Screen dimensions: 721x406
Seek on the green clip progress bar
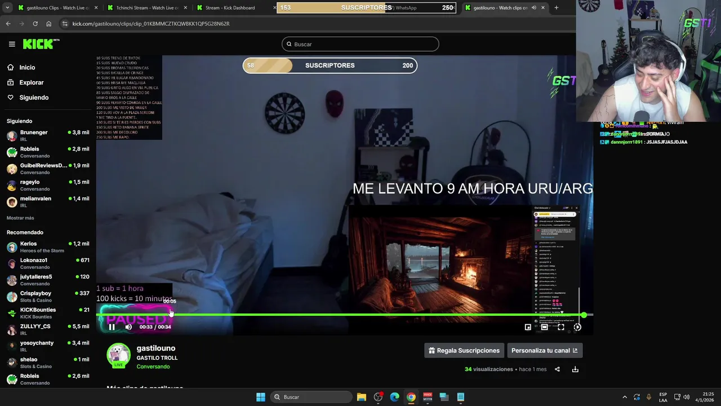coord(344,315)
